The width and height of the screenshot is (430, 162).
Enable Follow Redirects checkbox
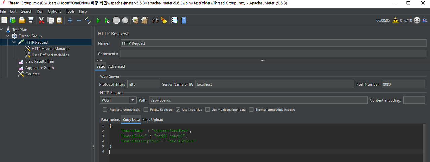pyautogui.click(x=146, y=110)
